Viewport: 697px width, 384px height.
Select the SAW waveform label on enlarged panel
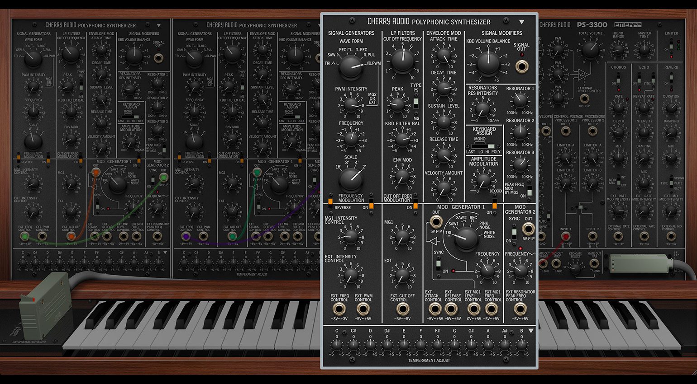331,55
